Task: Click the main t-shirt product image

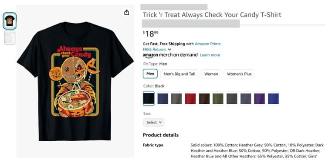Action: [x=75, y=81]
